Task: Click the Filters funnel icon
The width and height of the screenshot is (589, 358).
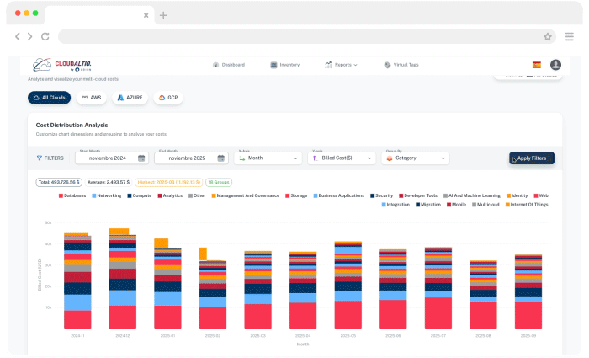Action: coord(40,158)
